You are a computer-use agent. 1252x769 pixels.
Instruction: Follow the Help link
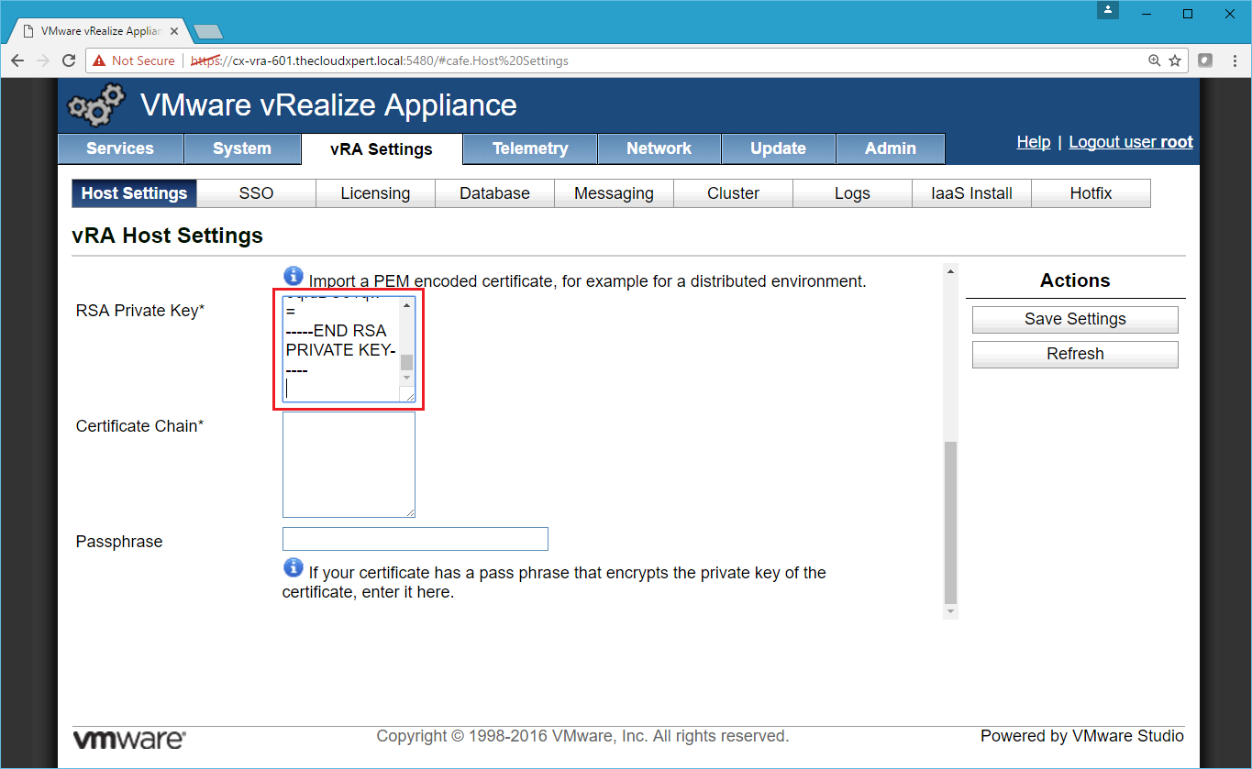click(x=1033, y=142)
